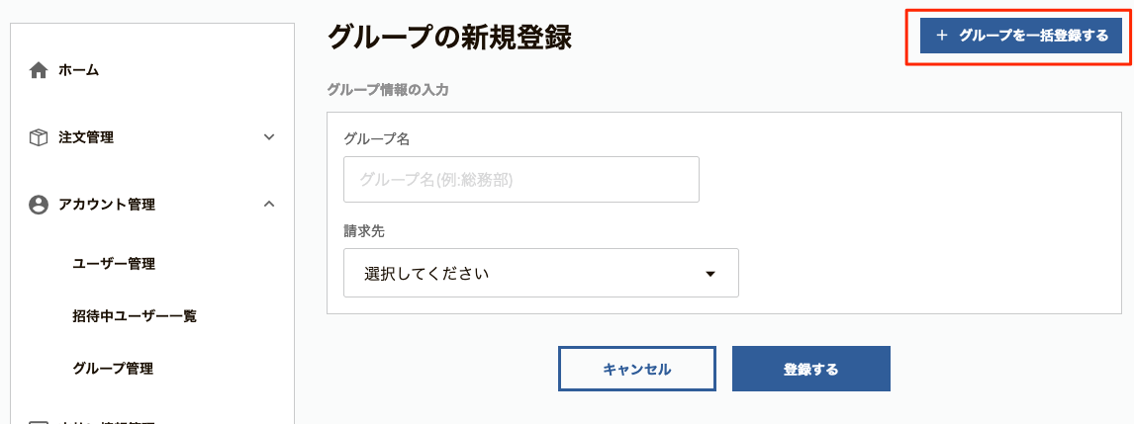Open ユーザー管理 submenu item
Viewport: 1134px width, 424px height.
tap(114, 264)
